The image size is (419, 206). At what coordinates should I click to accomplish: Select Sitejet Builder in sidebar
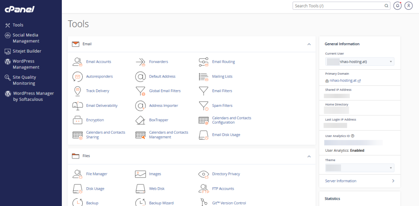tap(27, 51)
